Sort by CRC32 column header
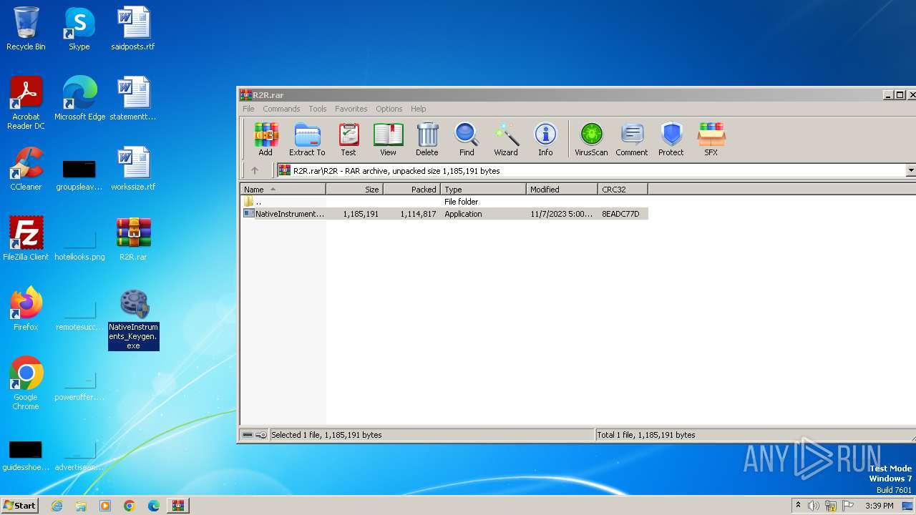 pos(623,190)
